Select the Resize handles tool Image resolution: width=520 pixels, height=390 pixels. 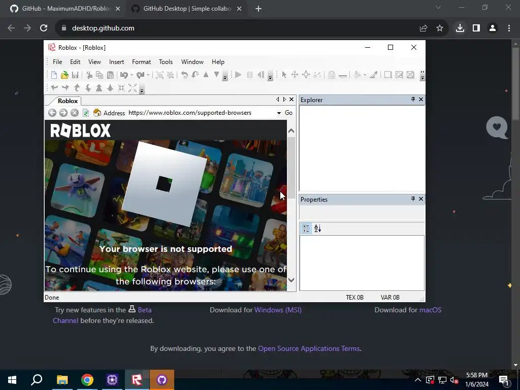[x=306, y=75]
